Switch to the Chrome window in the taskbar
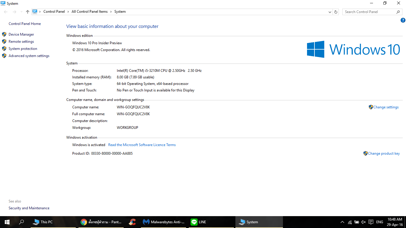This screenshot has height=228, width=406. pyautogui.click(x=101, y=222)
